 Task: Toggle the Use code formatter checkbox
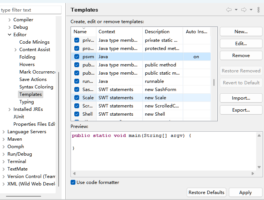click(x=73, y=182)
